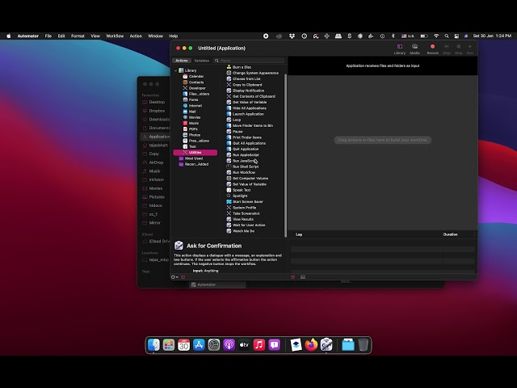Viewport: 517px width, 388px height.
Task: Open the Most Used smart group
Action: (194, 158)
